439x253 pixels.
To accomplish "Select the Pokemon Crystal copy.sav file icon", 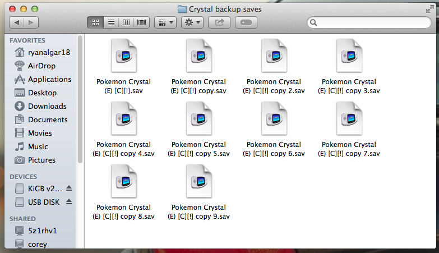I will [199, 56].
